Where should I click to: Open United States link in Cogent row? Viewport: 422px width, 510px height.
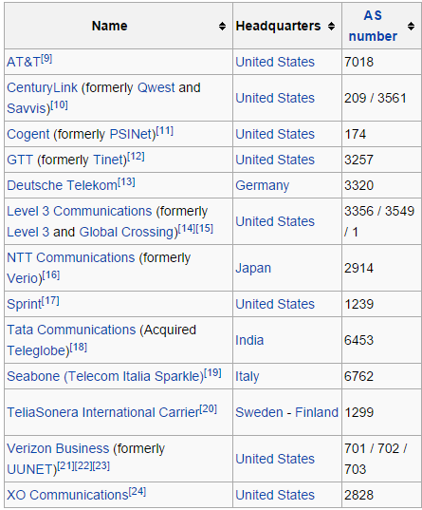tap(275, 134)
